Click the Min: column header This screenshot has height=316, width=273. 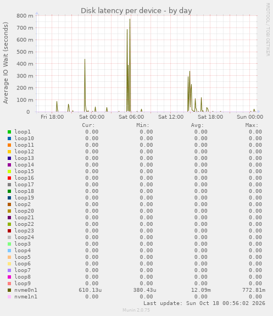click(143, 125)
